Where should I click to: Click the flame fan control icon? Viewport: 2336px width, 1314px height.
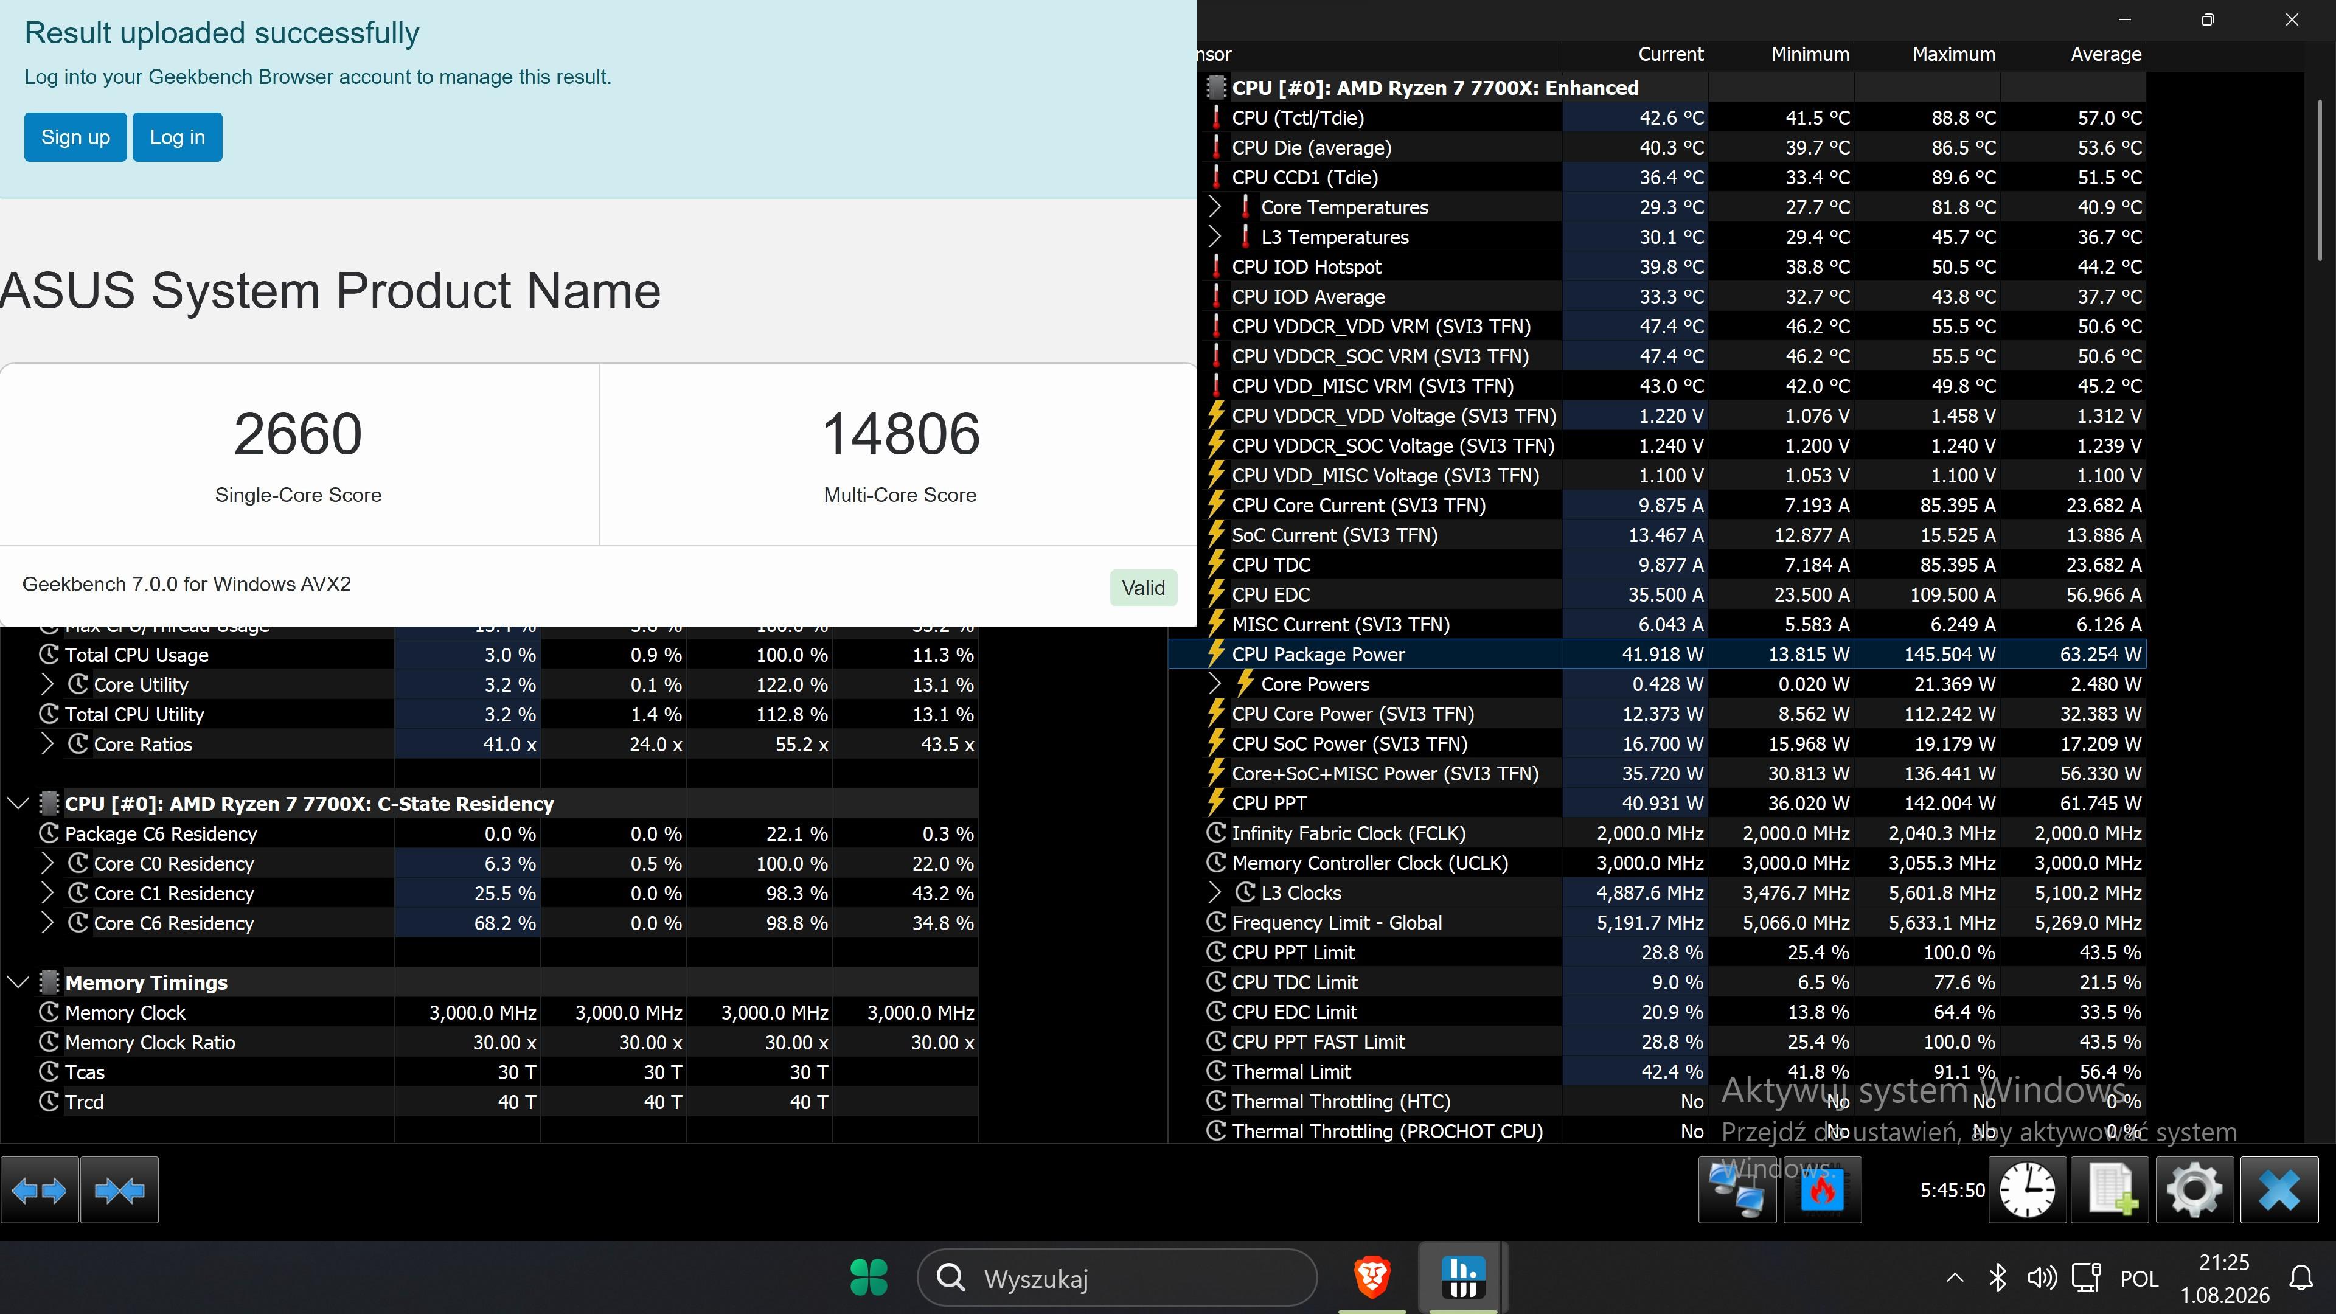[1822, 1190]
